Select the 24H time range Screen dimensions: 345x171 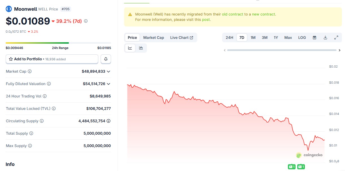point(229,37)
